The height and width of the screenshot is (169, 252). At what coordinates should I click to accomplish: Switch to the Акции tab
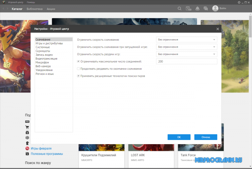pos(51,9)
